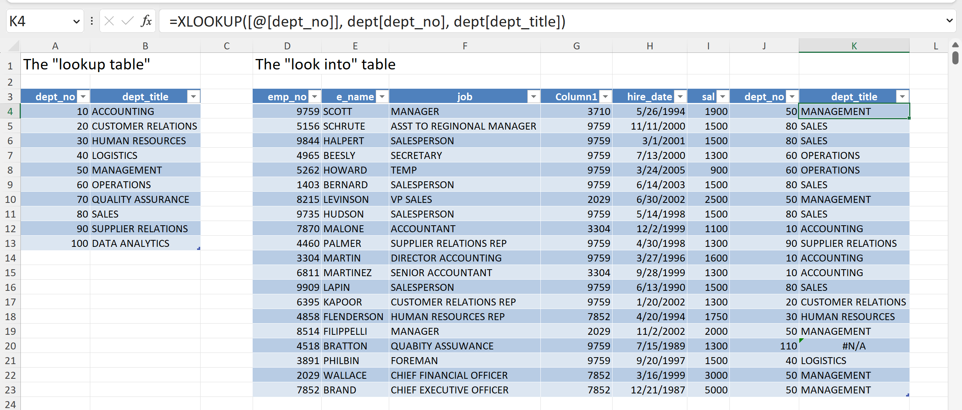The width and height of the screenshot is (962, 410).
Task: Click resize handle at lookup table corner
Action: (x=199, y=248)
